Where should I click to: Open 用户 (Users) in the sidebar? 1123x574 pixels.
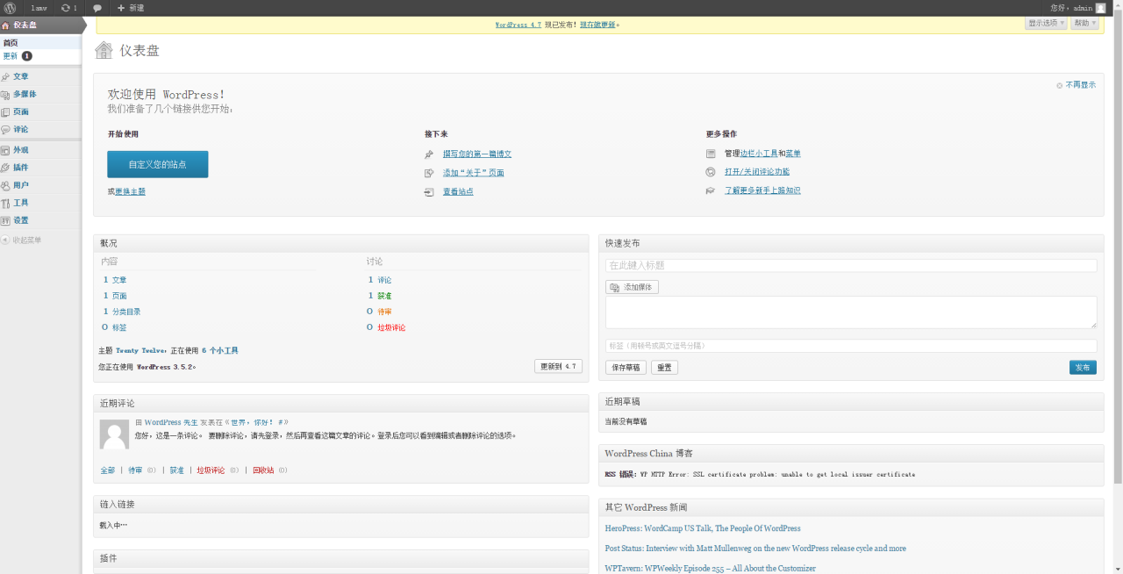pos(20,185)
